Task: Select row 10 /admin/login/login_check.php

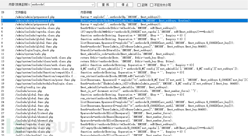Action: [x=35, y=50]
